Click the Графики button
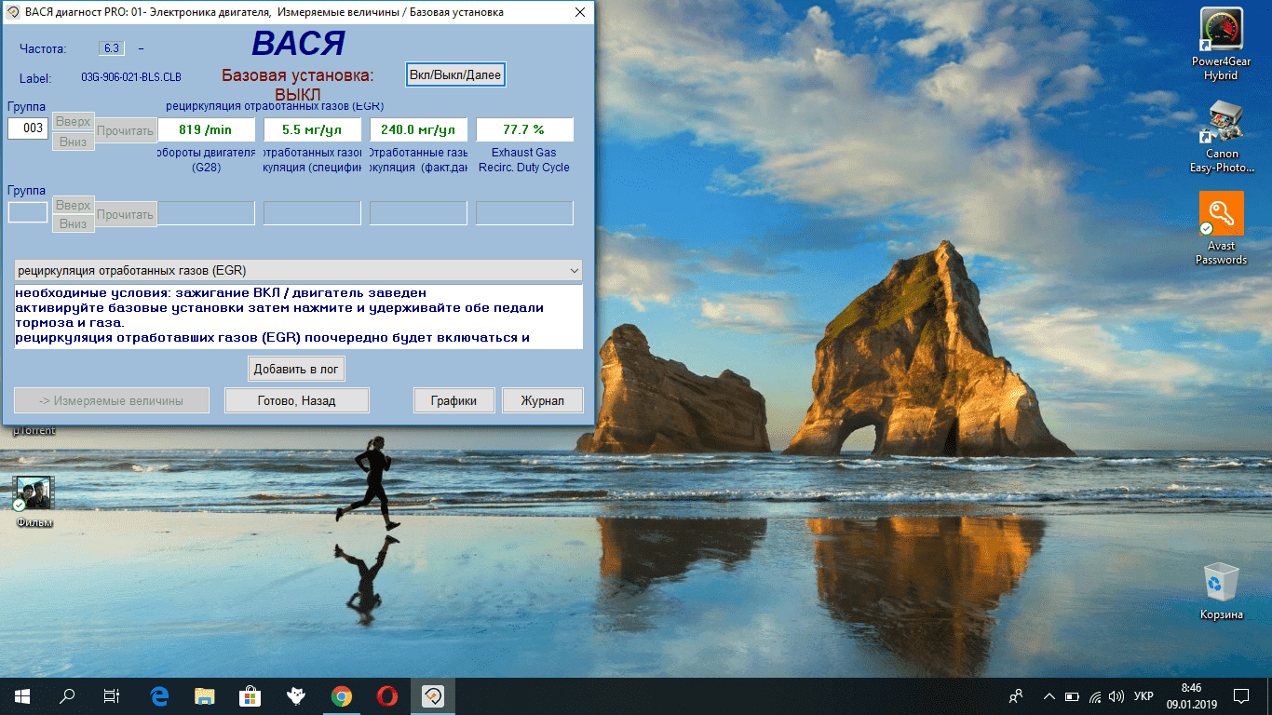The height and width of the screenshot is (715, 1272). 453,400
